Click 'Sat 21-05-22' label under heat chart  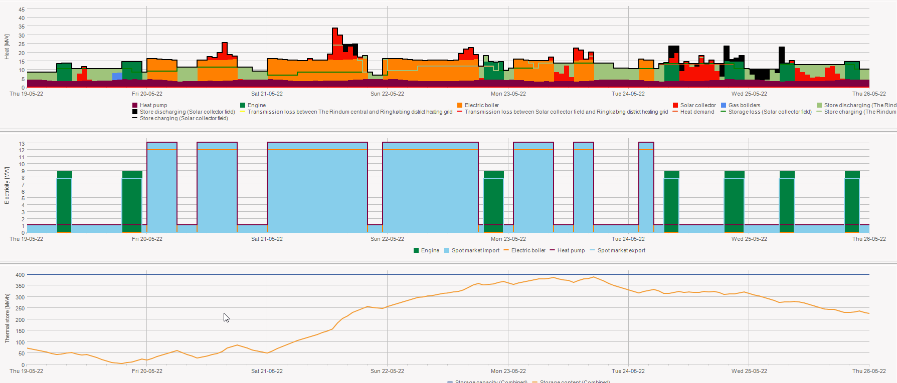267,94
